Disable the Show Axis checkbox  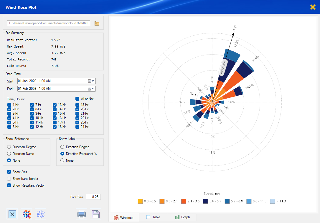(9, 172)
